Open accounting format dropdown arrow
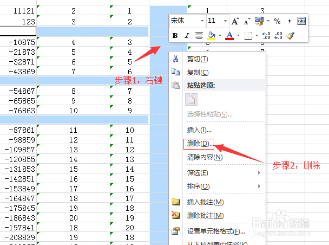 coord(268,21)
